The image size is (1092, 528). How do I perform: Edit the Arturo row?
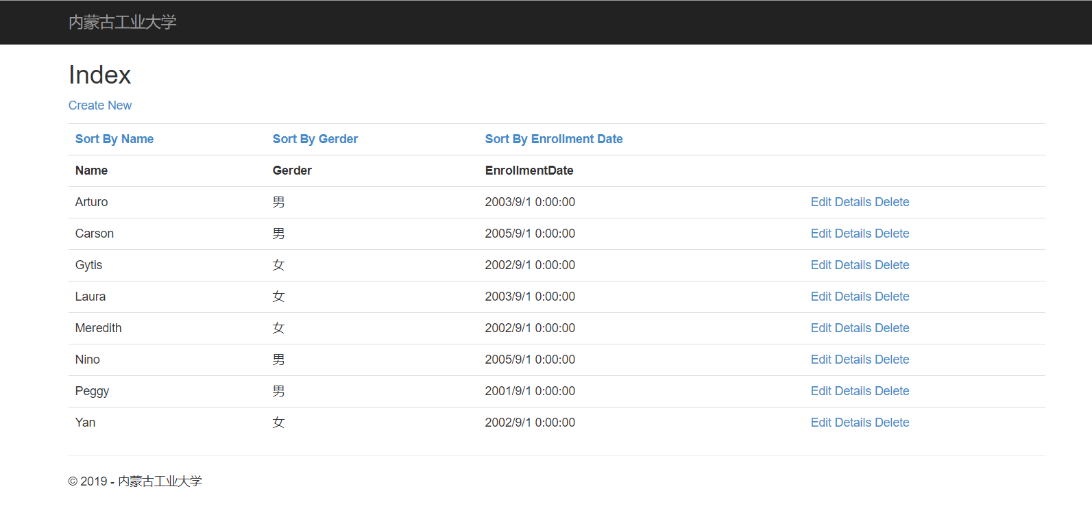[821, 202]
